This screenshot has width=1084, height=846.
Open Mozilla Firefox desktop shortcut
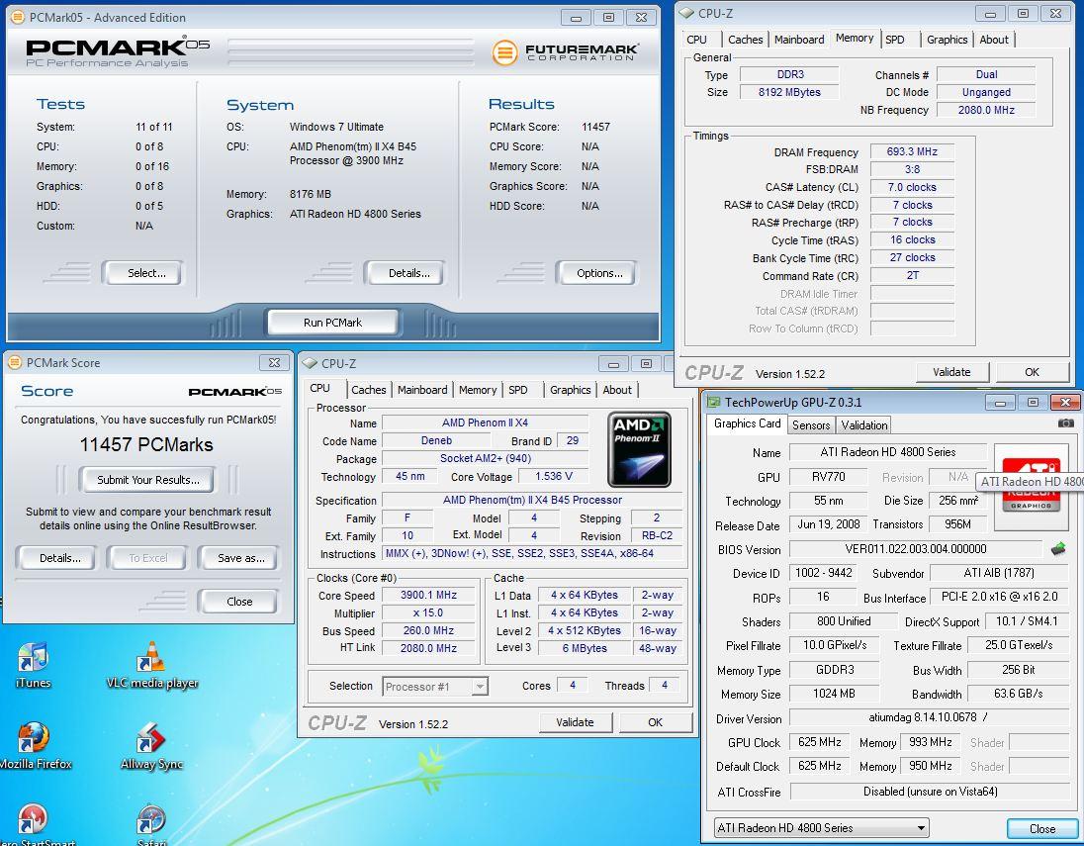click(x=35, y=746)
